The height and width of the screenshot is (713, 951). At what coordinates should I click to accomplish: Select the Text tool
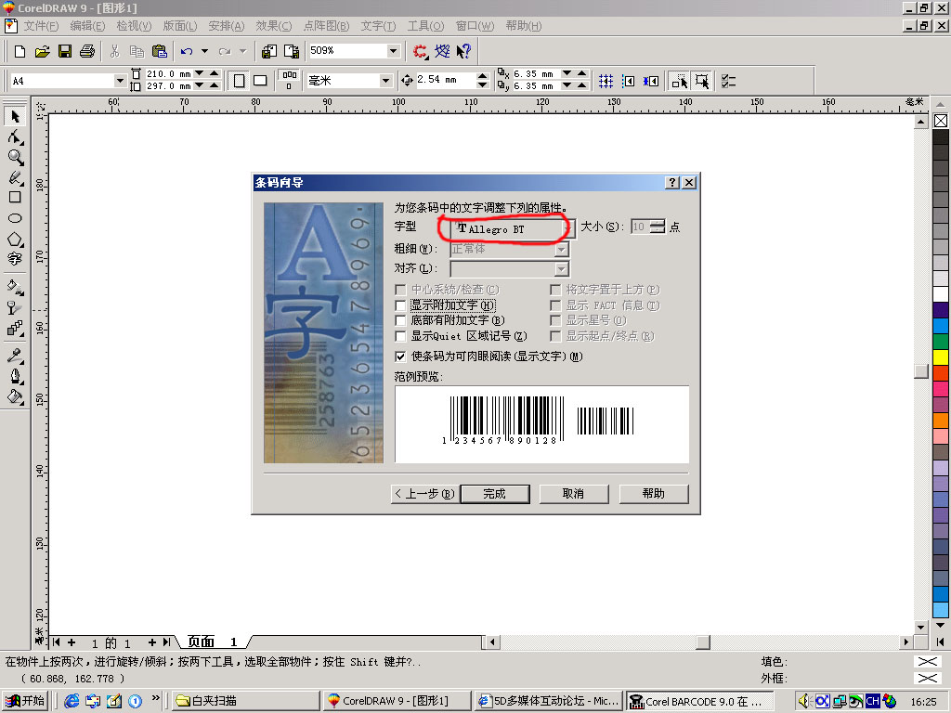pos(15,259)
